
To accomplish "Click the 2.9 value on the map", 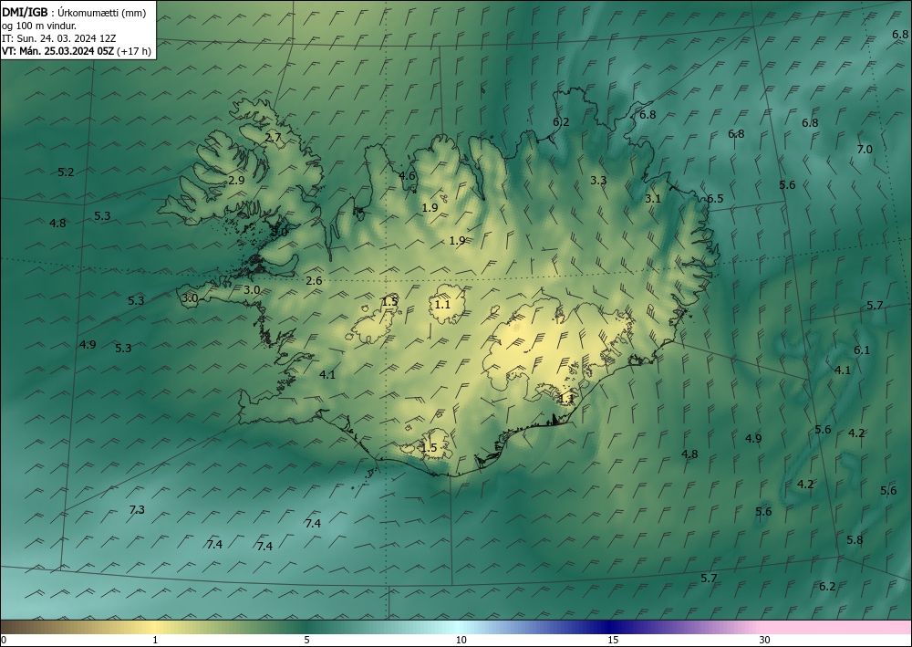I will (x=236, y=181).
